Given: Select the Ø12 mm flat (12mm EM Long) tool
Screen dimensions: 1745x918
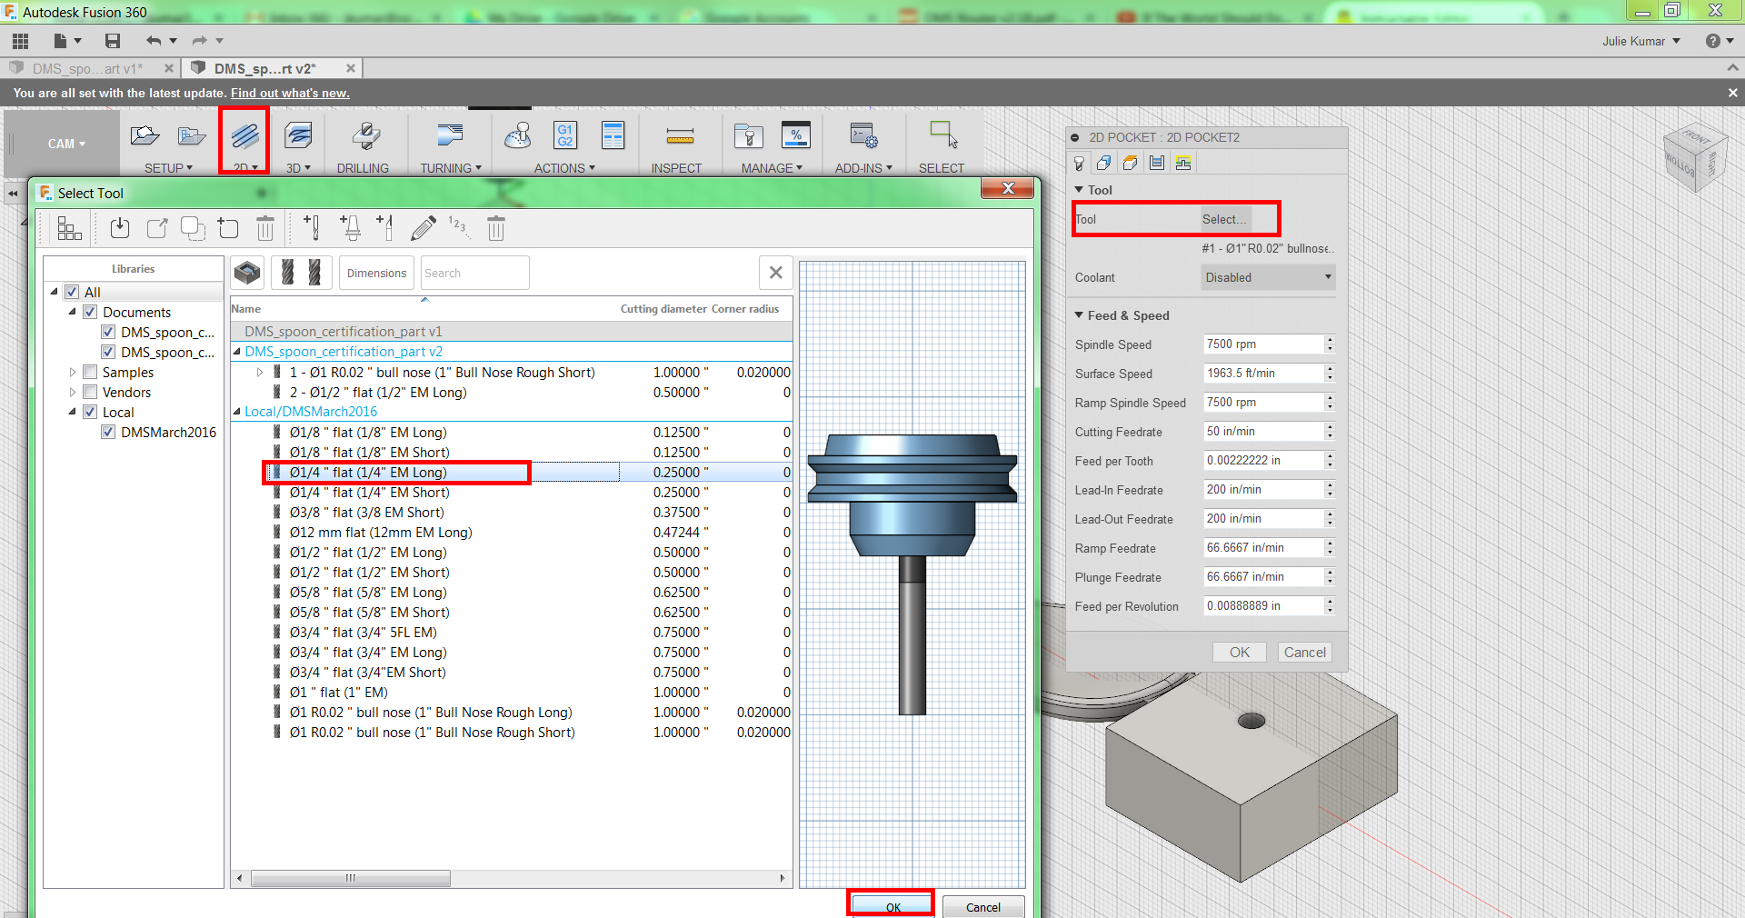Looking at the screenshot, I should [381, 532].
